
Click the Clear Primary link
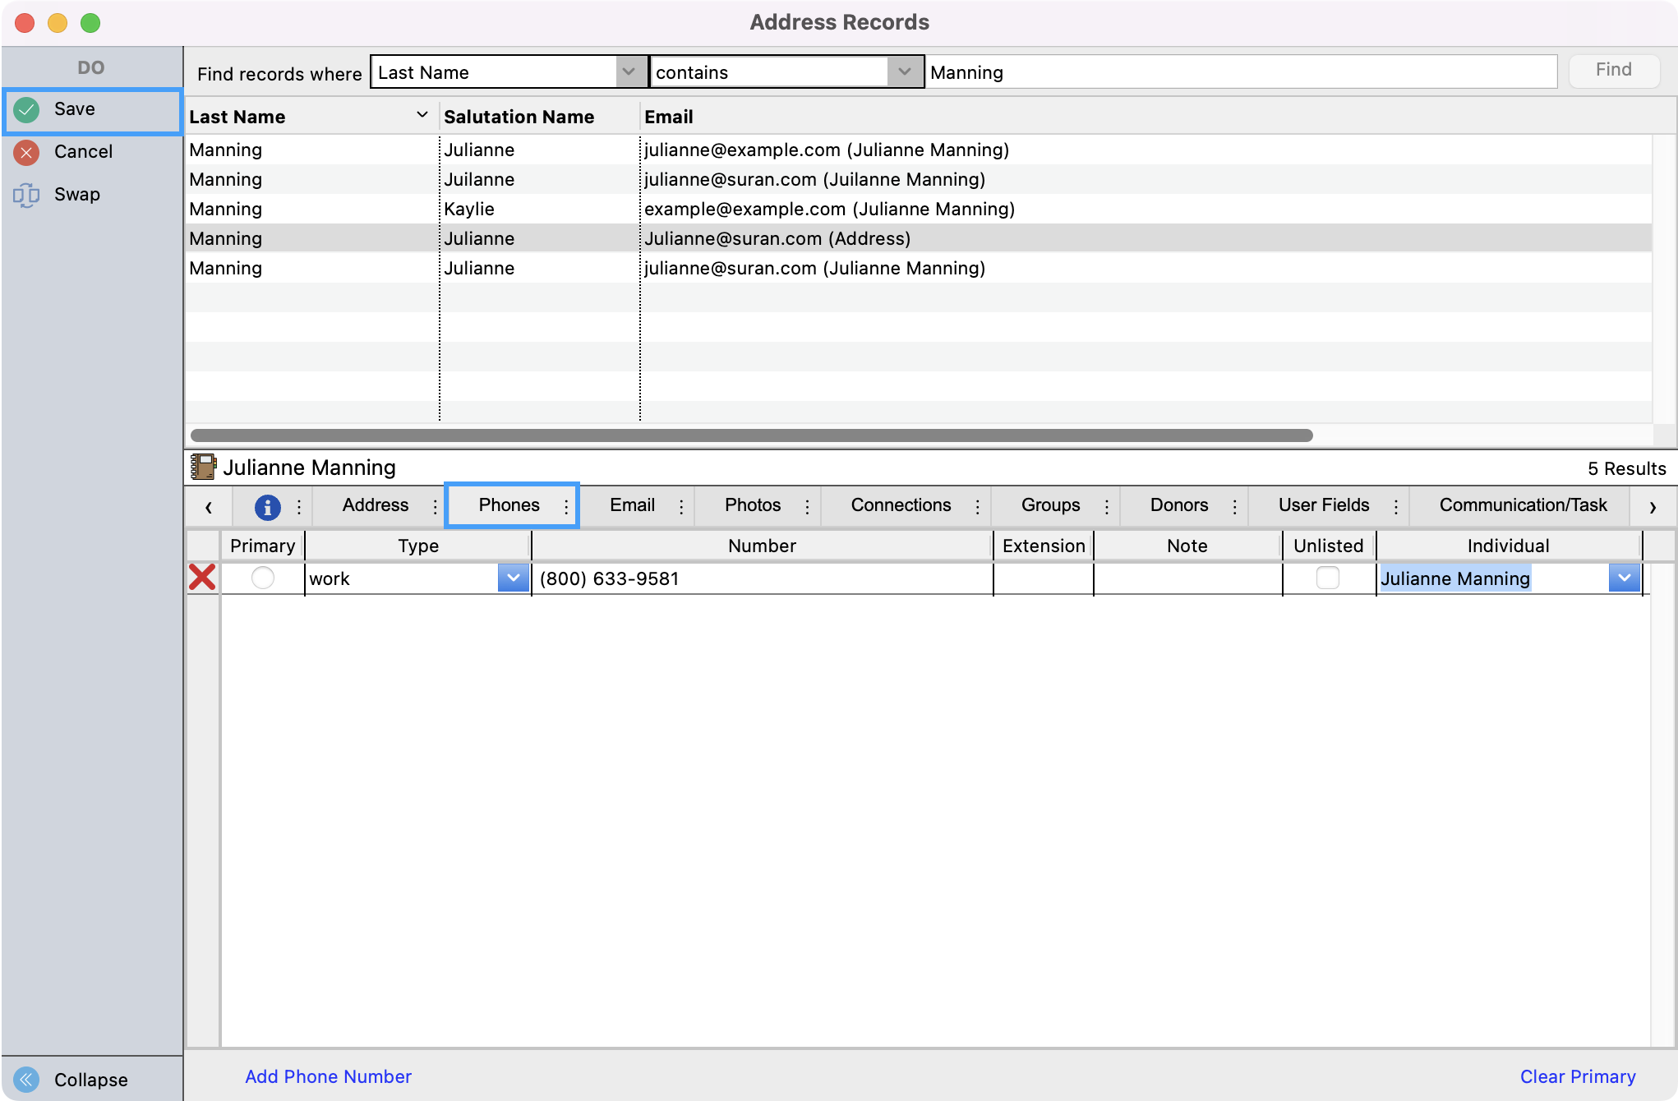(1577, 1076)
